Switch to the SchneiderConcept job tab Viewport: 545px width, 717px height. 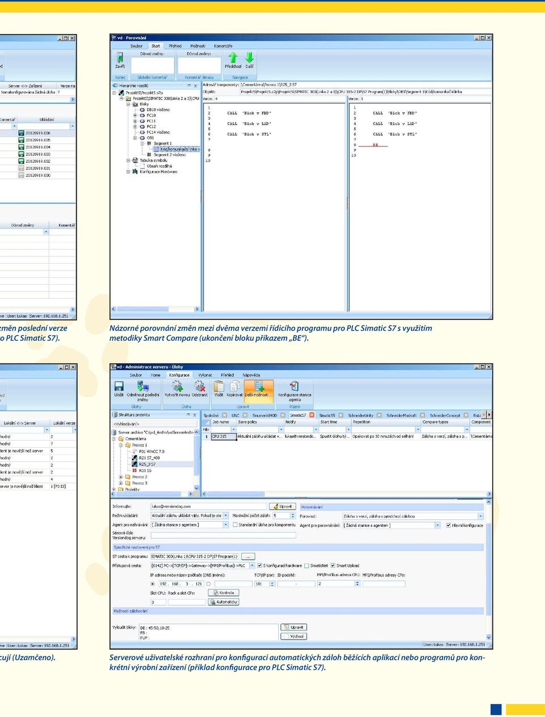445,415
